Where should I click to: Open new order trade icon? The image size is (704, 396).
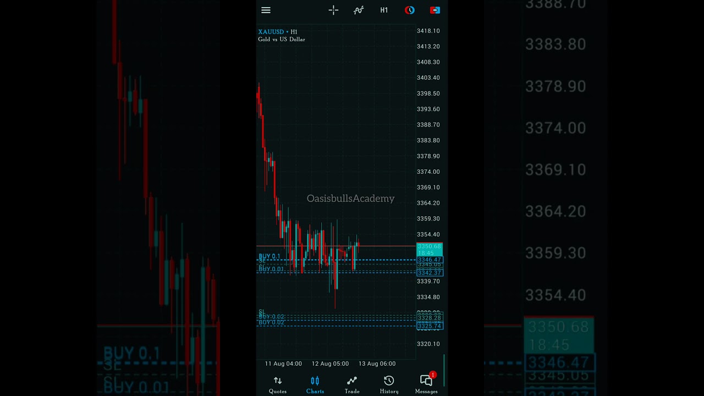coord(435,10)
